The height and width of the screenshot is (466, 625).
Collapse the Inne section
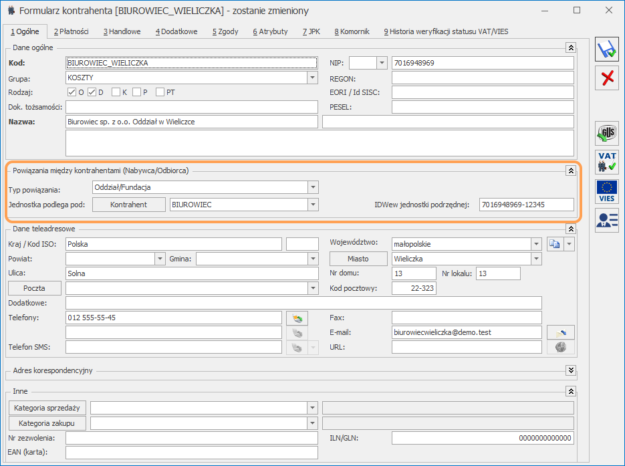point(571,392)
